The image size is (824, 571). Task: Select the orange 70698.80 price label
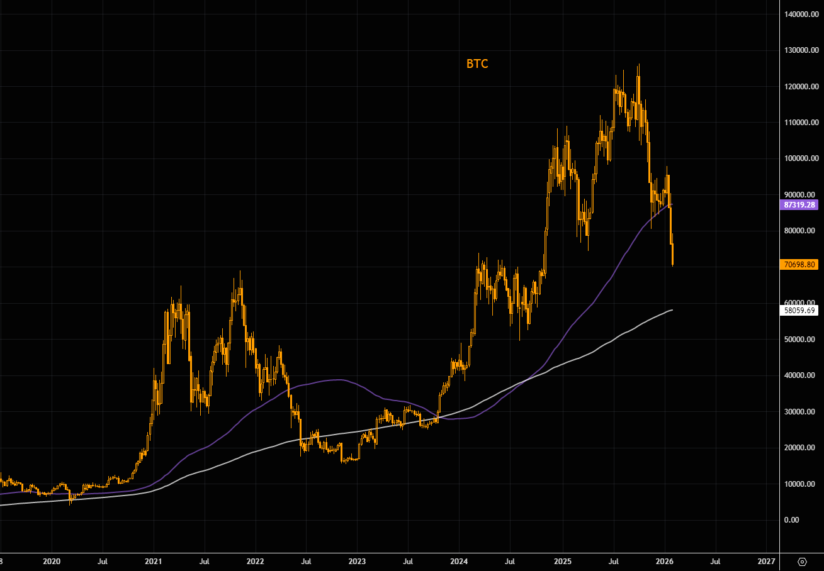(x=799, y=265)
